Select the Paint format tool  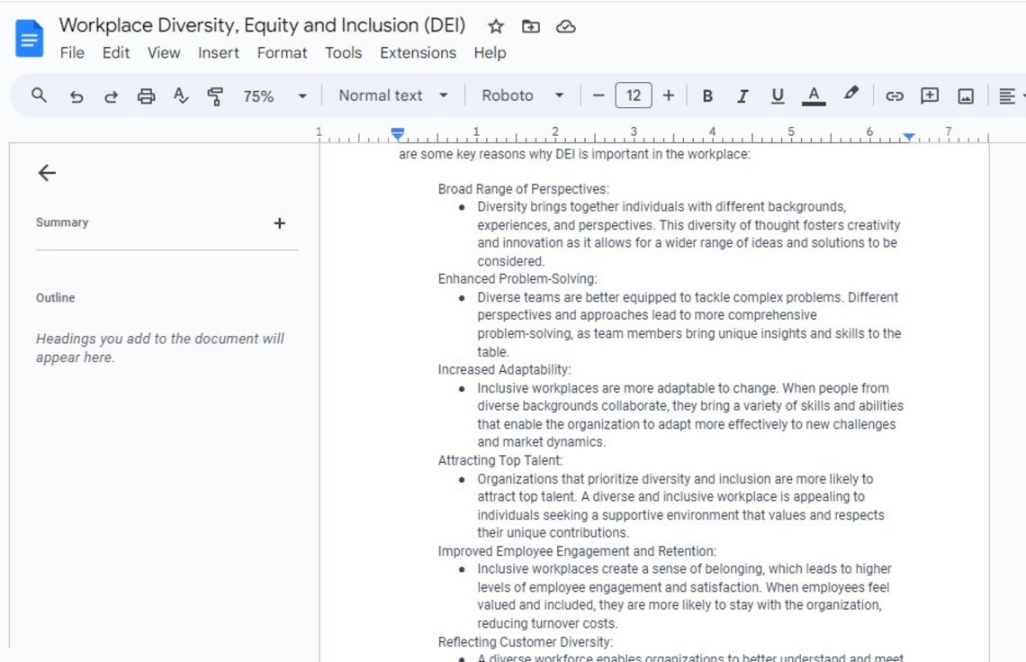click(214, 95)
